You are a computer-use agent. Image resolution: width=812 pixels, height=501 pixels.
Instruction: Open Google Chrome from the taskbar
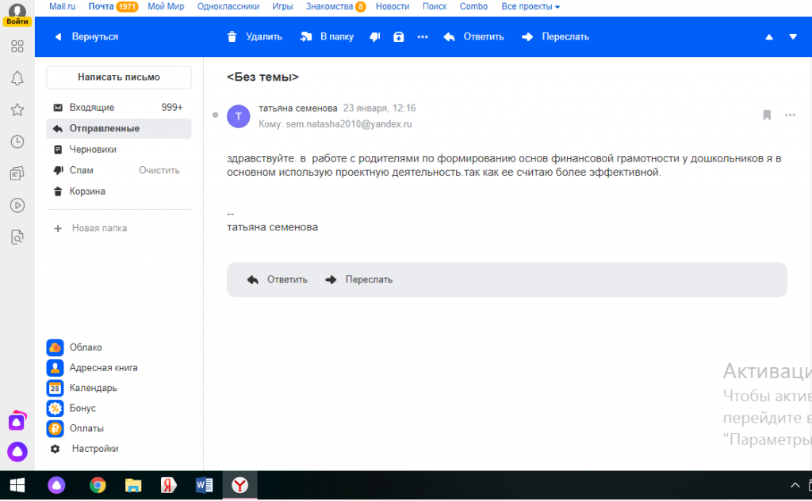coord(98,485)
